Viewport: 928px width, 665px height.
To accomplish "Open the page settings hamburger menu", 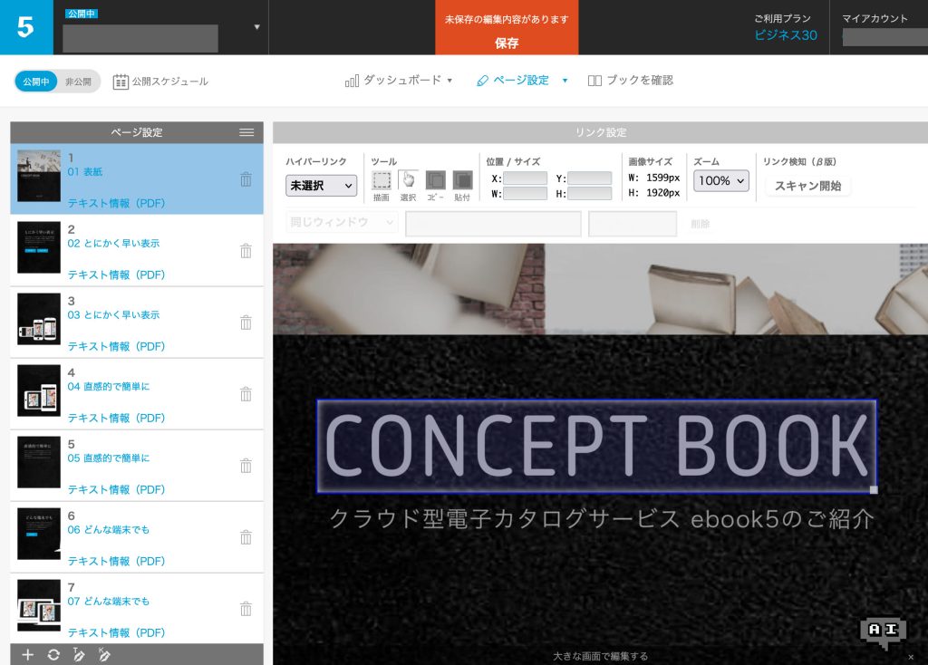I will click(x=246, y=132).
